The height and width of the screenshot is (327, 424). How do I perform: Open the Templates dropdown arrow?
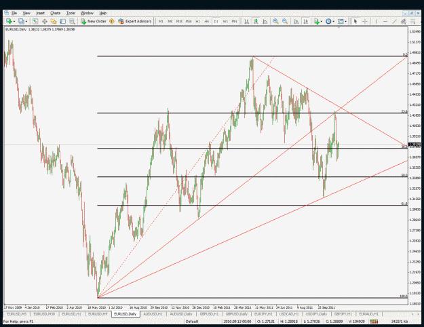(345, 21)
